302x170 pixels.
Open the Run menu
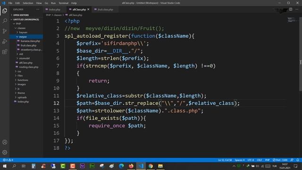[53, 3]
